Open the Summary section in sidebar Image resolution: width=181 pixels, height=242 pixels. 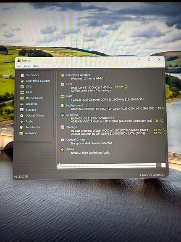click(32, 75)
